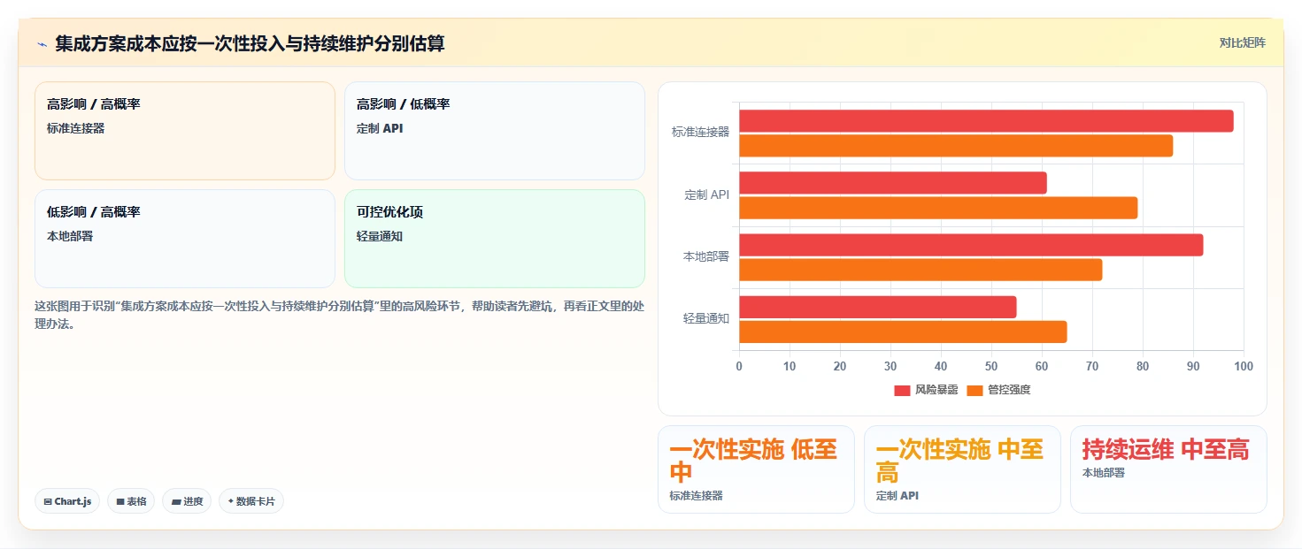1302x549 pixels.
Task: Click 本地部署 under the 持续运维 stat card
Action: click(x=1103, y=473)
